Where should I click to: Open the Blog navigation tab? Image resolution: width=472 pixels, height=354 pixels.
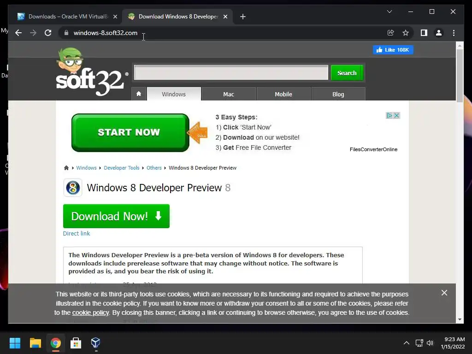click(x=338, y=94)
